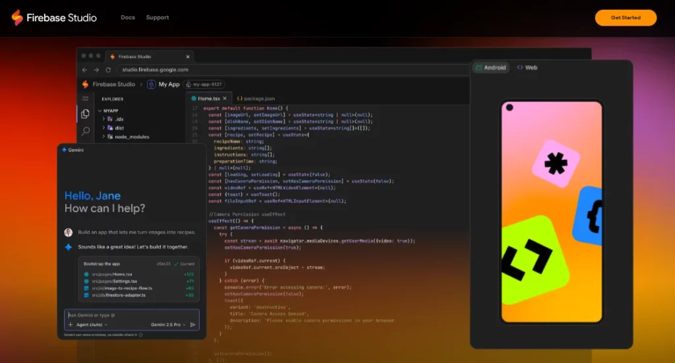This screenshot has height=363, width=675.
Task: Click the blue curly-brace tile in phone preview
Action: [x=588, y=216]
